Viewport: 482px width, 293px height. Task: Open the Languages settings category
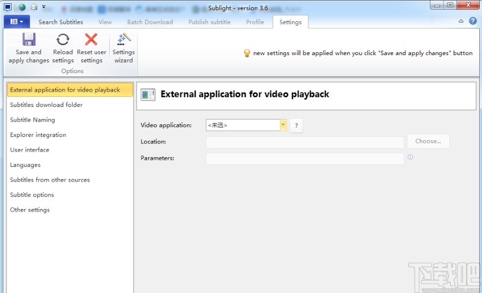coord(25,165)
